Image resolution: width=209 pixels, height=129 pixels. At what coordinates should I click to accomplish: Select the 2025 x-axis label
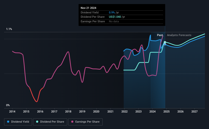coord(166,111)
